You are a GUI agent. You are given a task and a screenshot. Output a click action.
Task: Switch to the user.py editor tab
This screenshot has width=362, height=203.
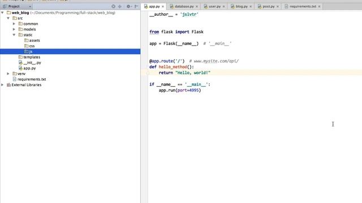click(215, 6)
